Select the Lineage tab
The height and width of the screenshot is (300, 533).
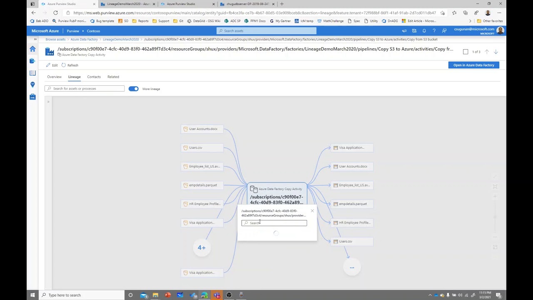click(75, 77)
